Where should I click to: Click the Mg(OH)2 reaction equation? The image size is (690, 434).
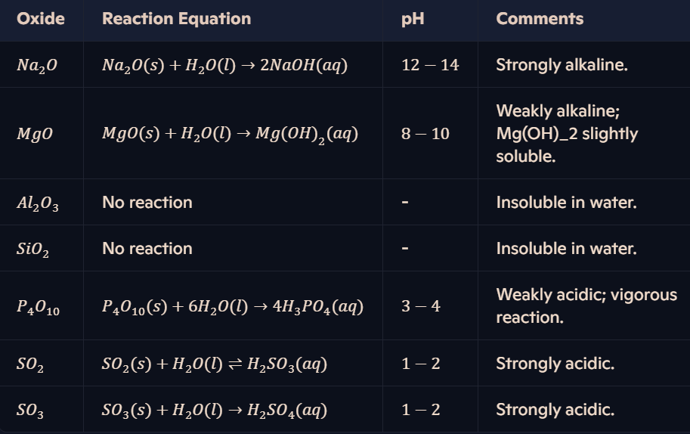click(x=231, y=135)
